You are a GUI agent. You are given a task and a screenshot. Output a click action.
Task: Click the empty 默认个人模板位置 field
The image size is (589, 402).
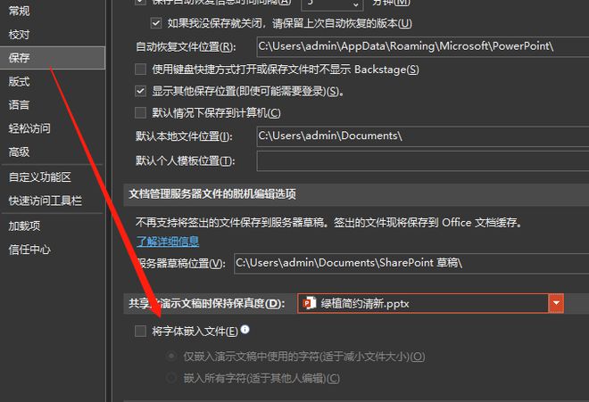(423, 161)
